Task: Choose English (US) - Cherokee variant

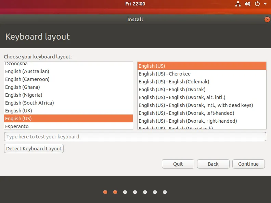Action: [202, 74]
